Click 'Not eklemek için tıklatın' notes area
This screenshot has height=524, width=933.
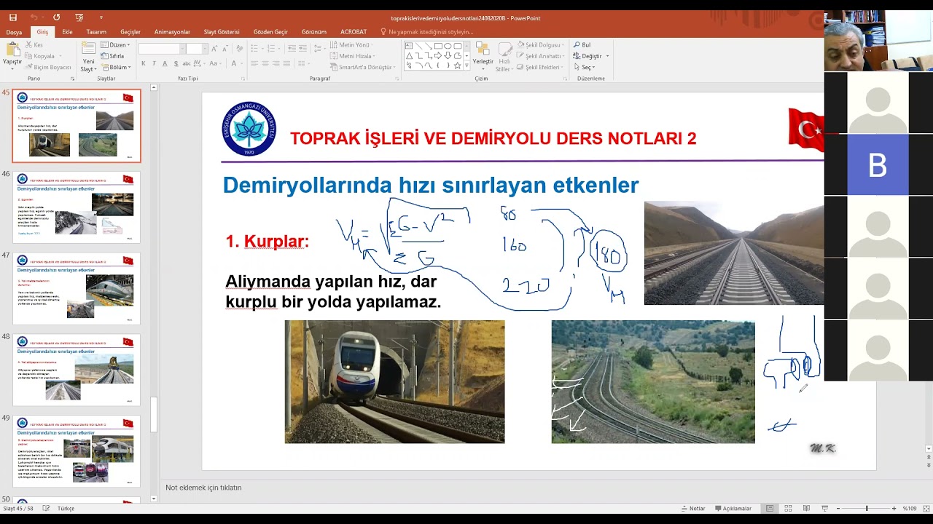[x=203, y=488]
